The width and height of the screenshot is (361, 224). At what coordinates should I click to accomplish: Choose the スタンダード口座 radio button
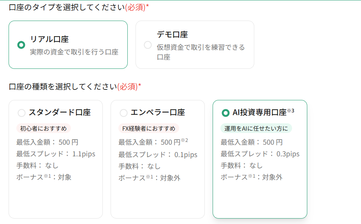(x=22, y=113)
